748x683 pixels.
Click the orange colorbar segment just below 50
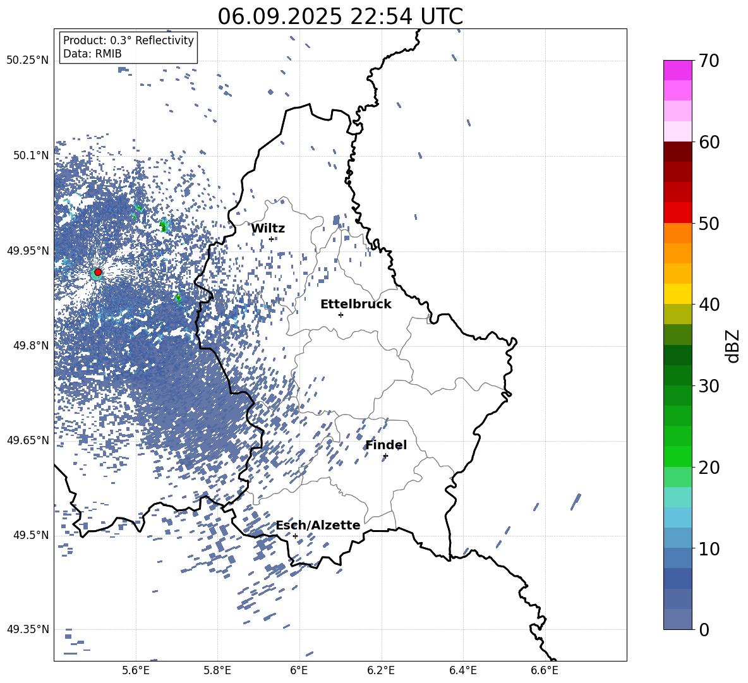(677, 233)
